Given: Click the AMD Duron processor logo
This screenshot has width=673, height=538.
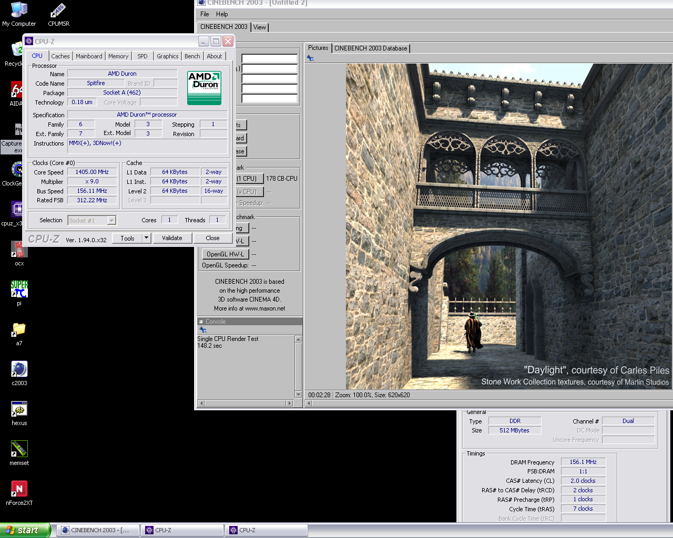Looking at the screenshot, I should tap(205, 88).
